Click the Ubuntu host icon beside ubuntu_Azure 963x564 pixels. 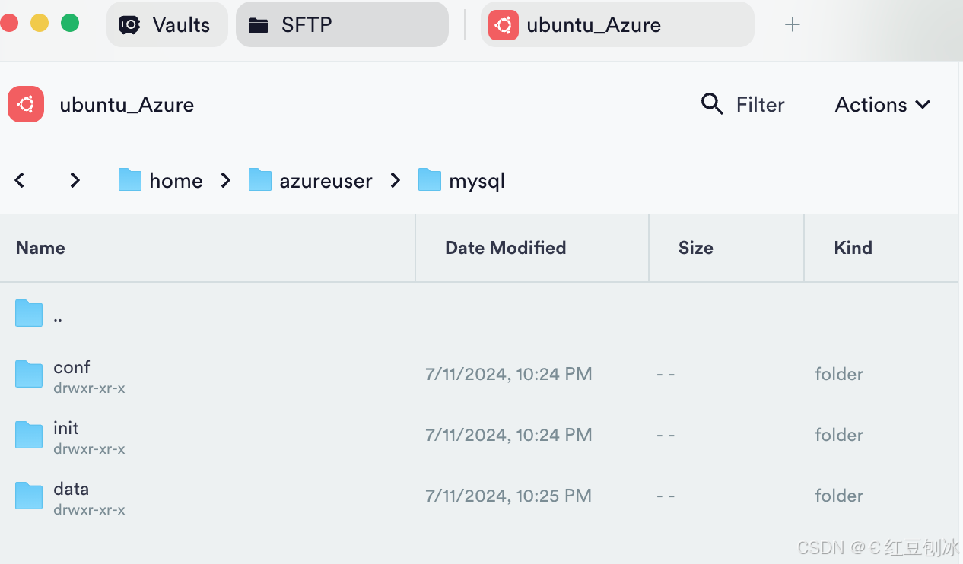pyautogui.click(x=26, y=104)
